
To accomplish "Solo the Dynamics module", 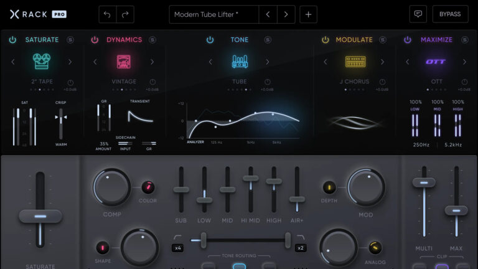I will [152, 40].
